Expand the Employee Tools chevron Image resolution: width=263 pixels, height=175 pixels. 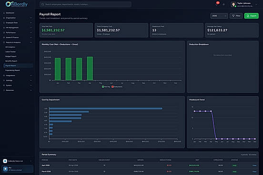point(31,23)
